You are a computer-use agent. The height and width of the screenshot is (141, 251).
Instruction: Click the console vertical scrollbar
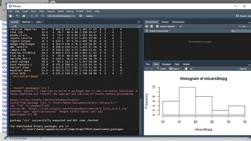point(140,117)
